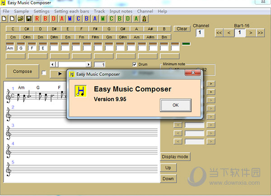
Task: Click the Bar1-16 page number field
Action: point(240,33)
